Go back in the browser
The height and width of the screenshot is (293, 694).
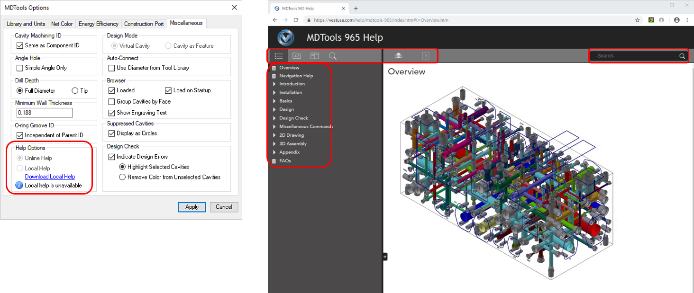click(x=275, y=20)
